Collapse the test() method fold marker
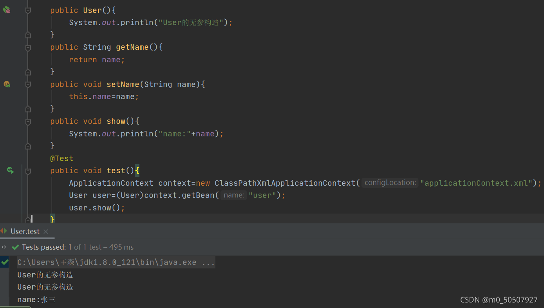Image resolution: width=544 pixels, height=308 pixels. 28,171
